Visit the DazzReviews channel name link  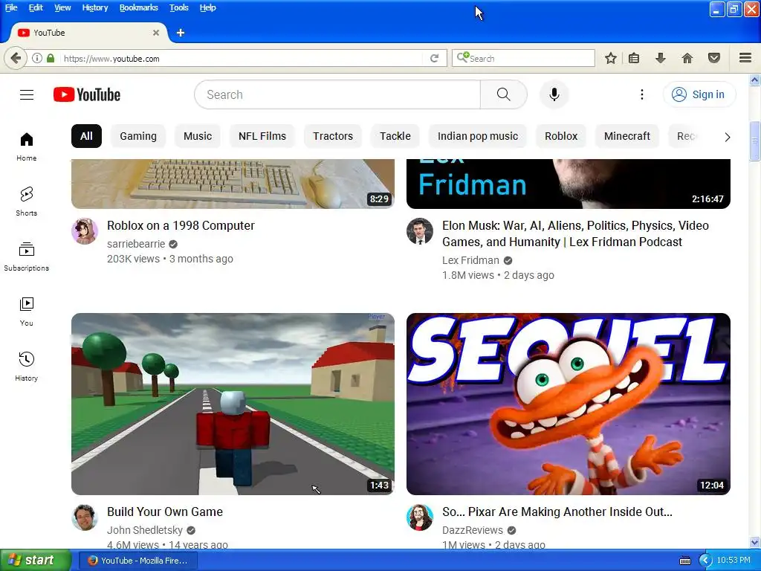click(x=472, y=530)
